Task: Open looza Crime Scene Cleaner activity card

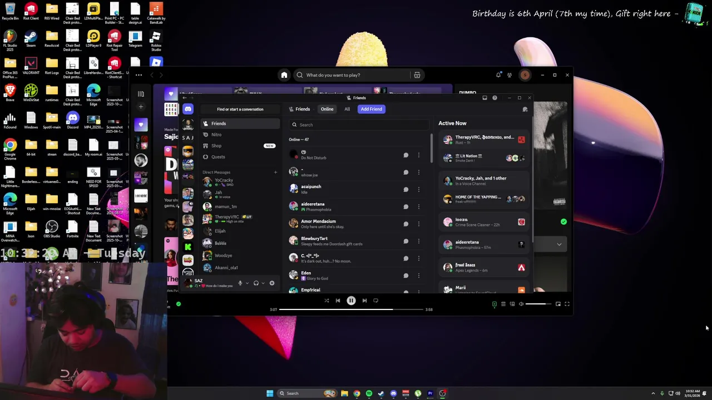Action: (483, 222)
